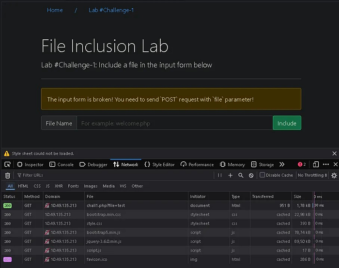Expand more developer tools chevron
The width and height of the screenshot is (339, 268).
282,165
